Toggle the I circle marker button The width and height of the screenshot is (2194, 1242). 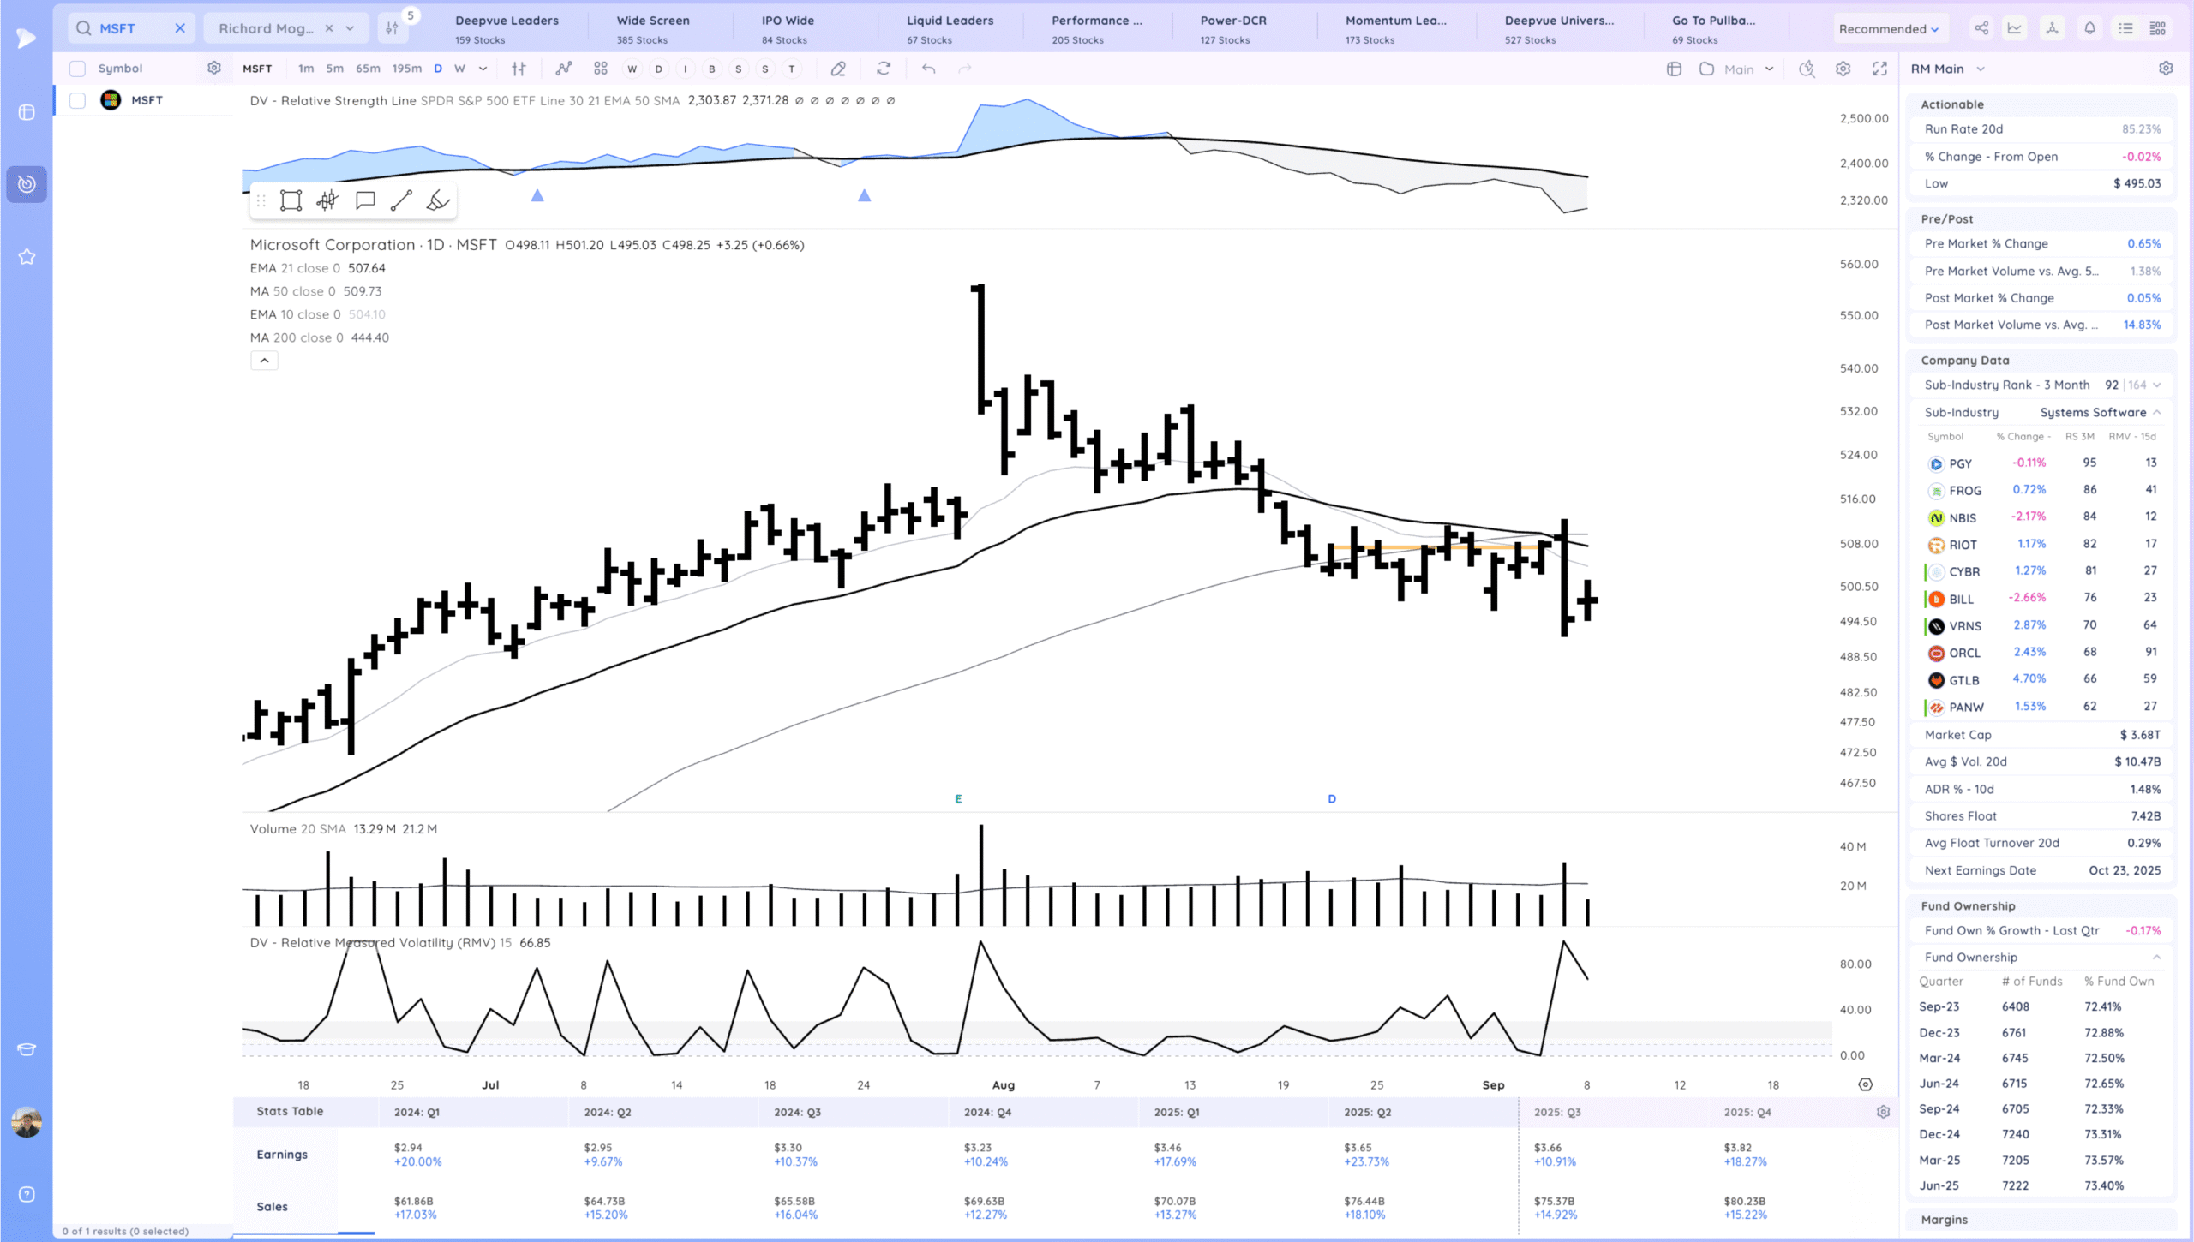pos(685,69)
